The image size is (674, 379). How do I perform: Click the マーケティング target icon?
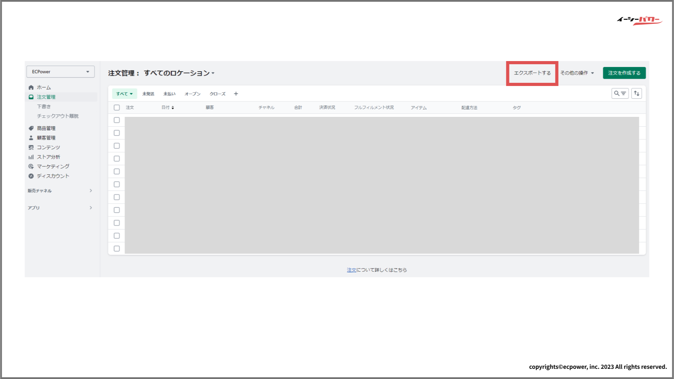31,166
